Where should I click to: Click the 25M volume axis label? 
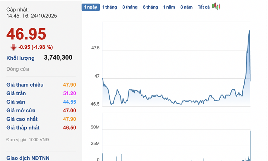[x=95, y=143]
